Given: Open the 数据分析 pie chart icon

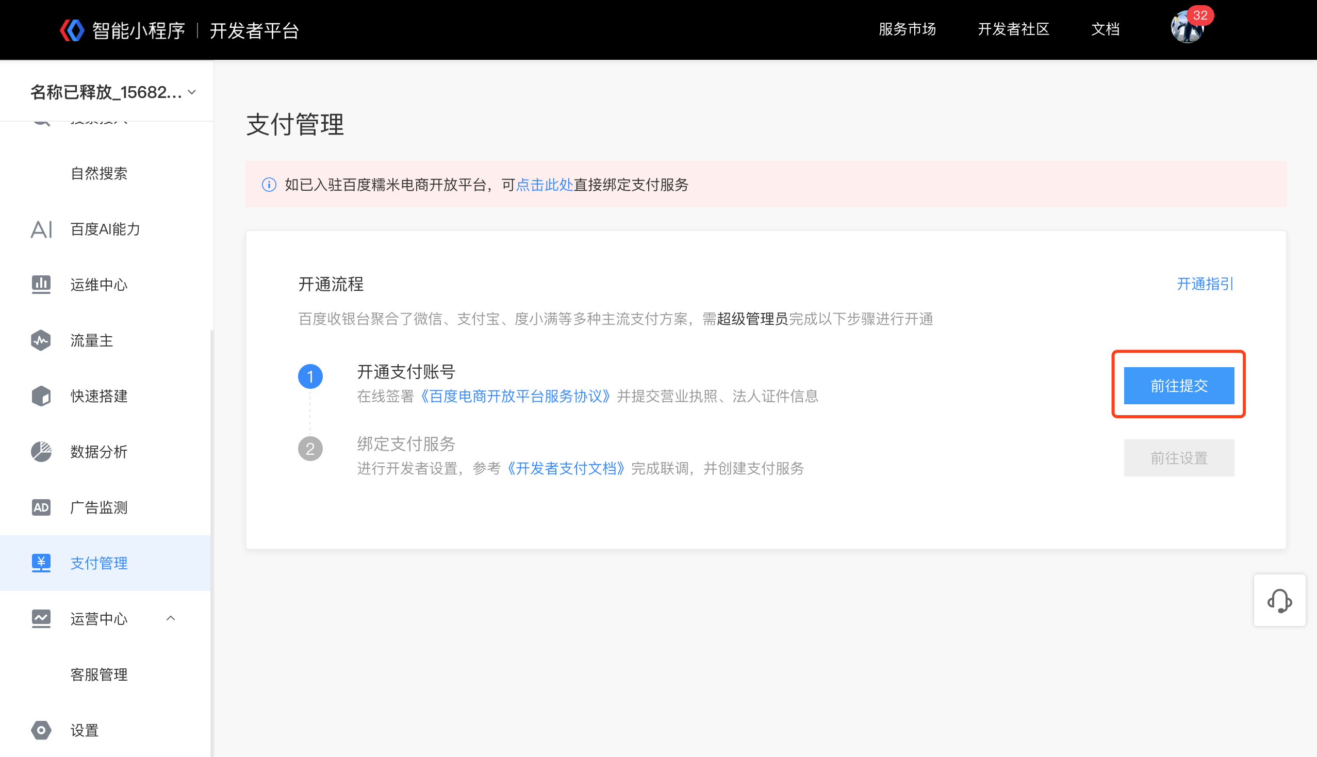Looking at the screenshot, I should pyautogui.click(x=41, y=452).
